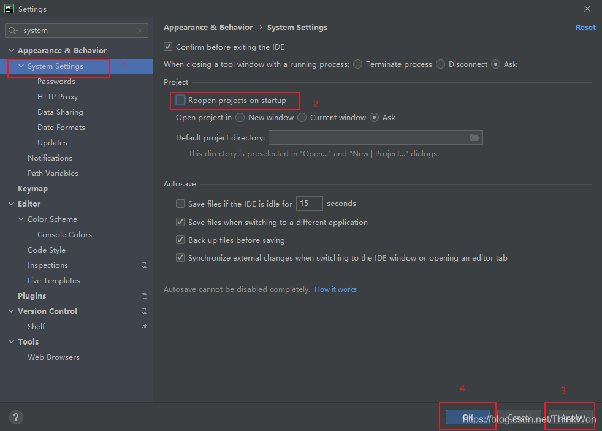602x431 pixels.
Task: Clear the search field with the X icon
Action: [x=140, y=31]
